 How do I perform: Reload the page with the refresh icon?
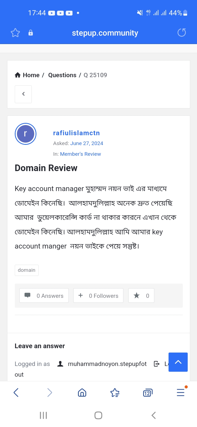point(182,33)
